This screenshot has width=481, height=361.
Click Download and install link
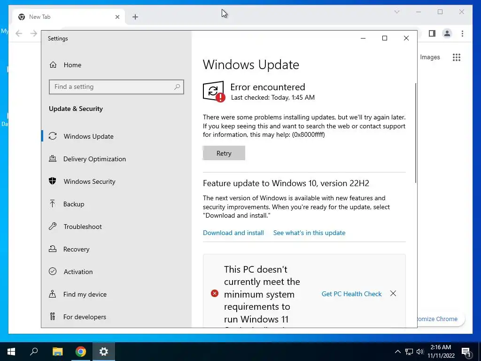[x=233, y=233]
